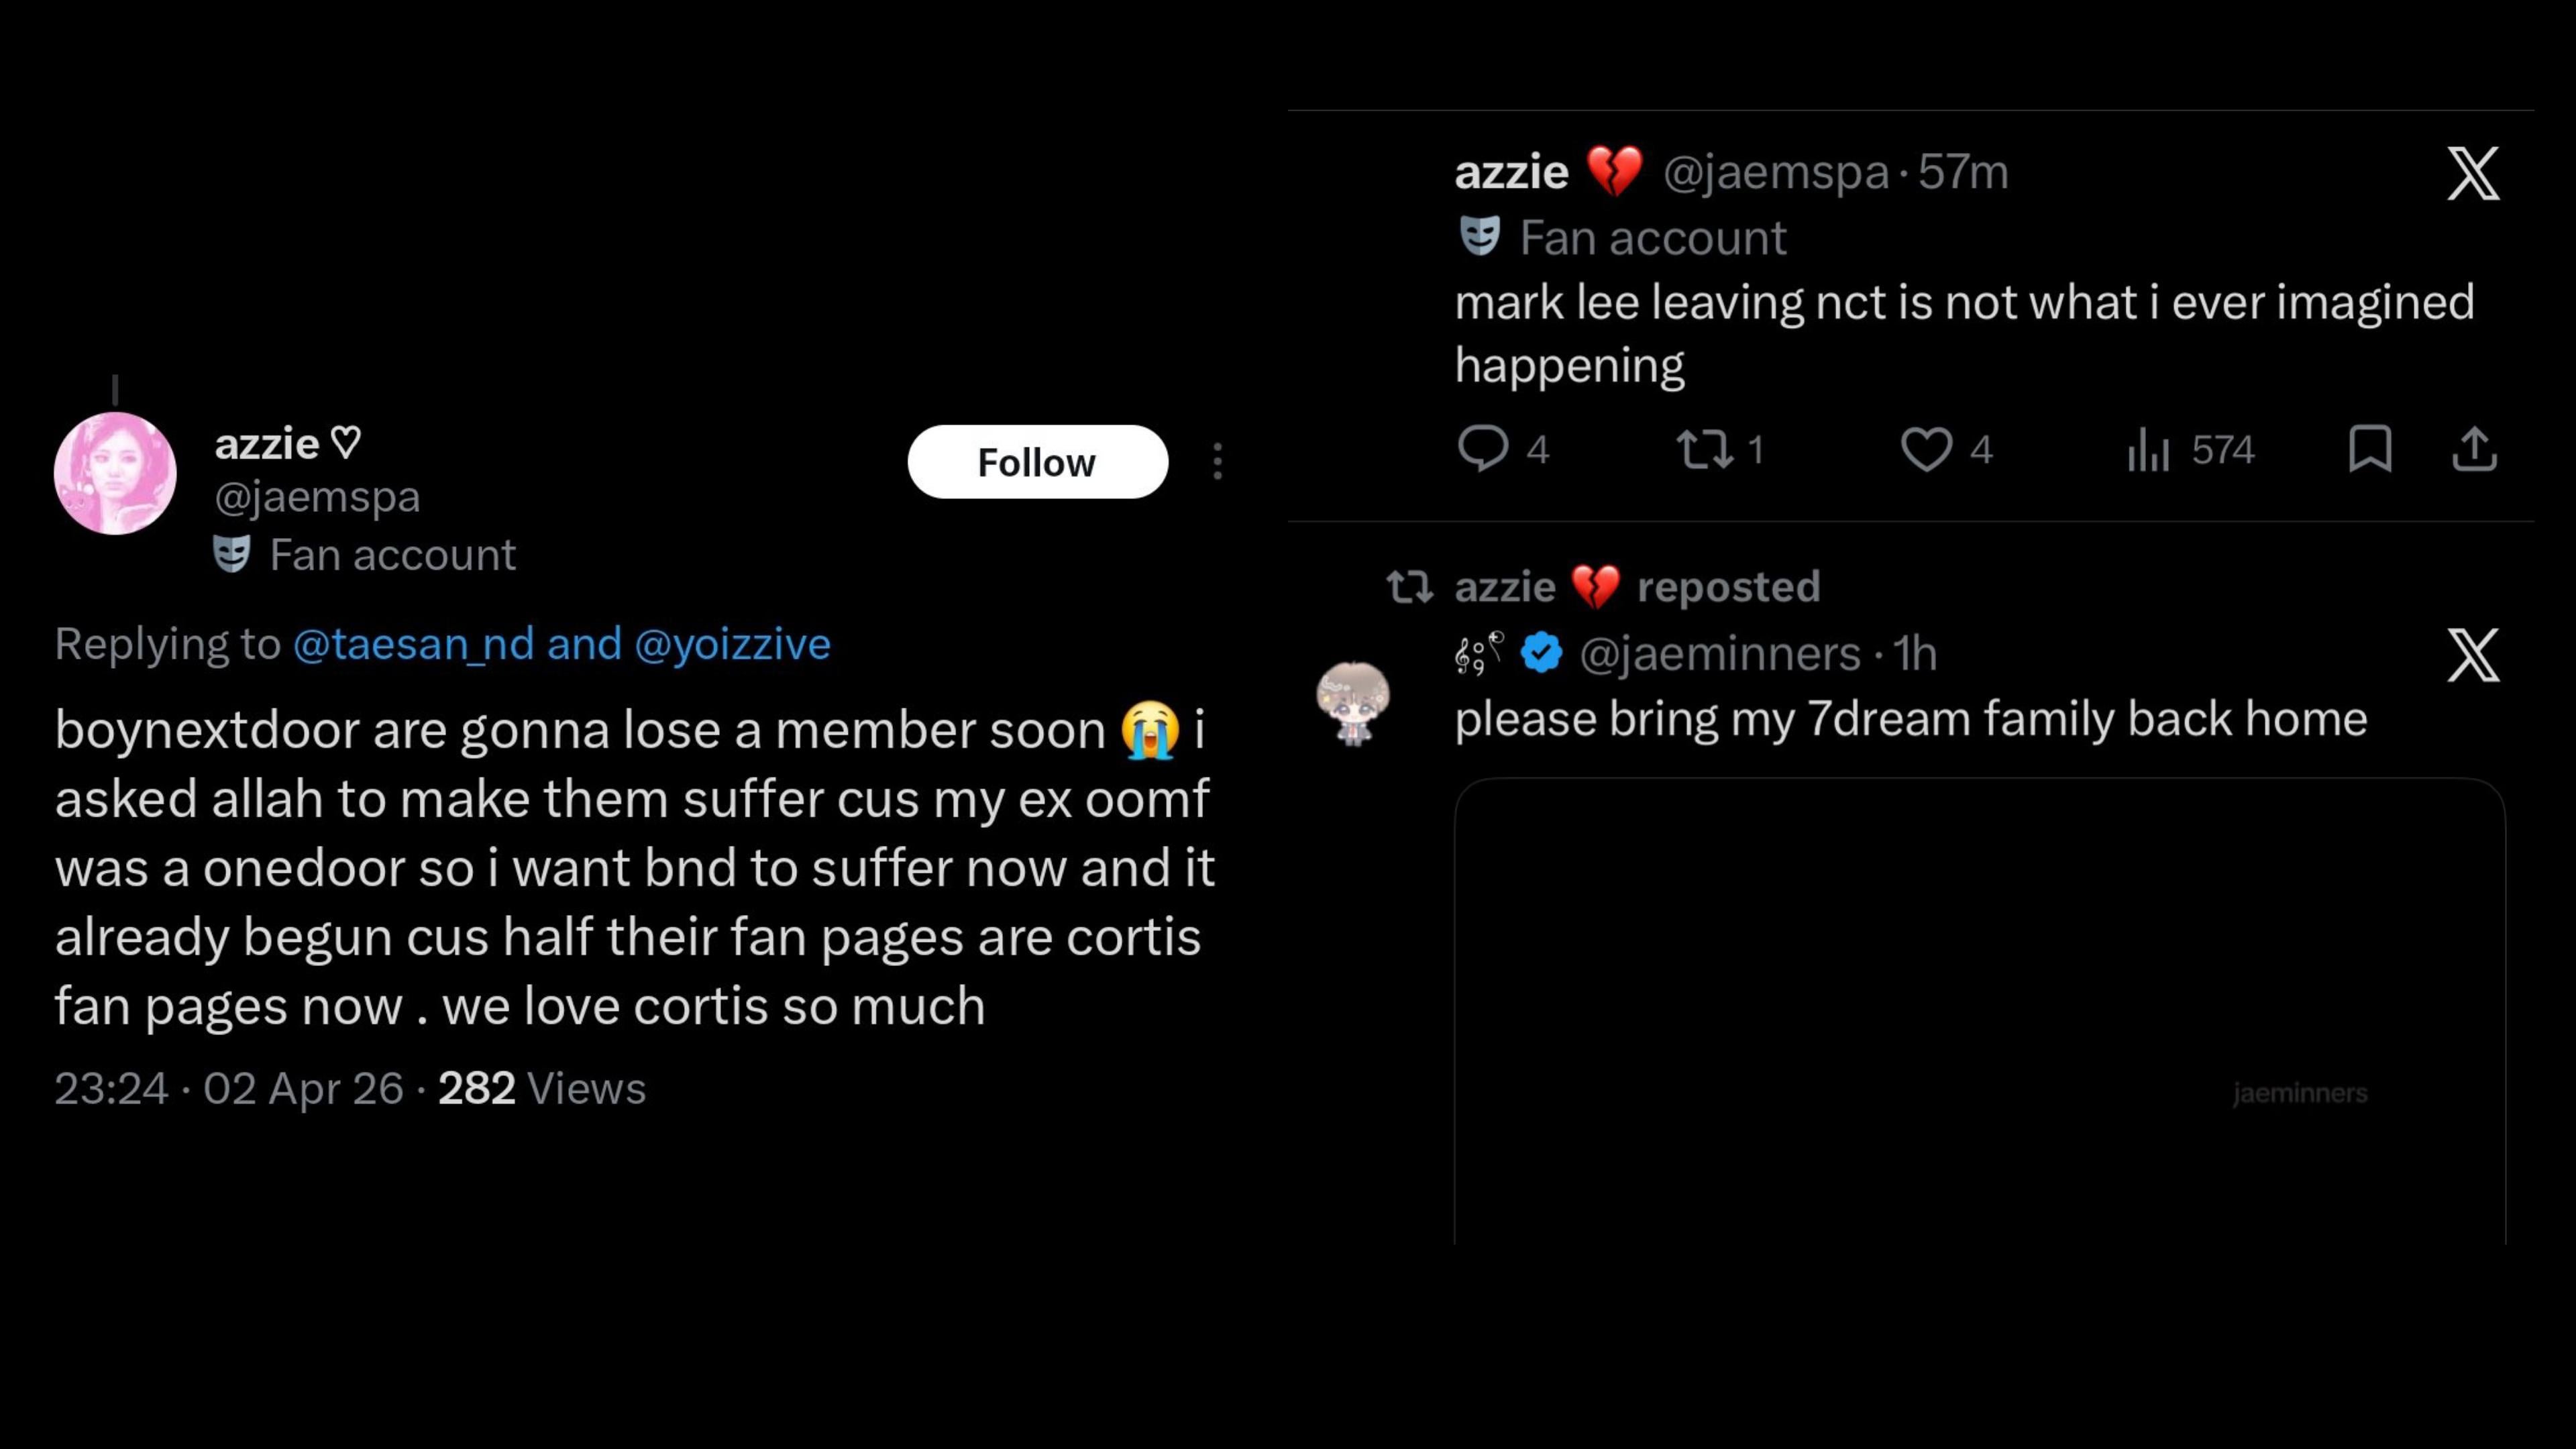Click the @jaeminners handle
Screen dimensions: 2576x1449
tap(1719, 654)
